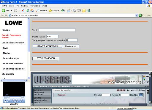Click the ¡Regístrate! link
This screenshot has height=110, width=152.
62,95
